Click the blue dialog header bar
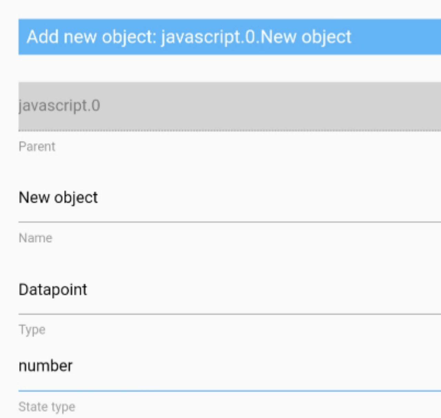Image resolution: width=441 pixels, height=418 pixels. 230,37
